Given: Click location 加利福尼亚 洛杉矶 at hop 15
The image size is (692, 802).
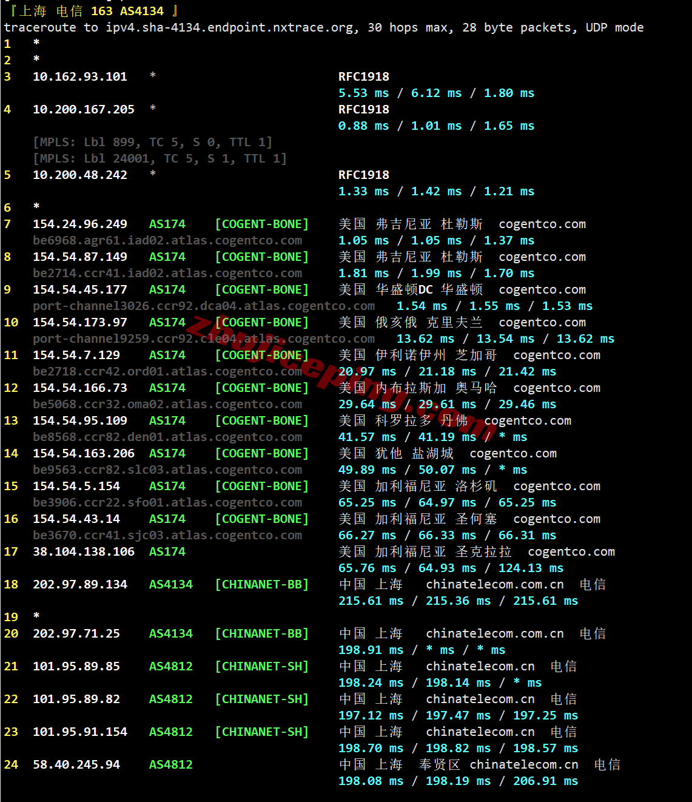Looking at the screenshot, I should pyautogui.click(x=437, y=486).
